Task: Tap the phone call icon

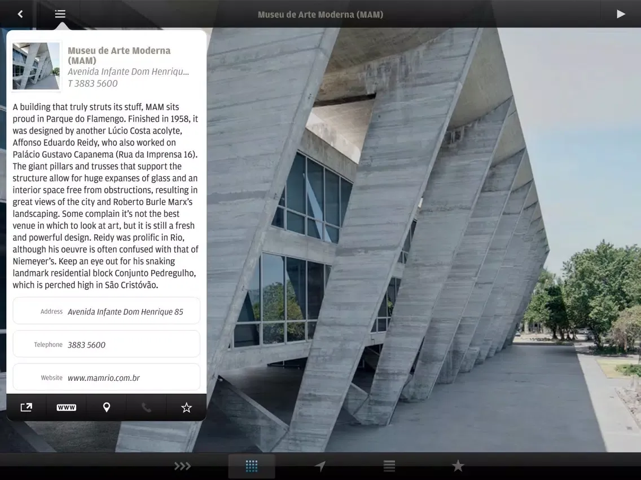Action: click(x=146, y=407)
